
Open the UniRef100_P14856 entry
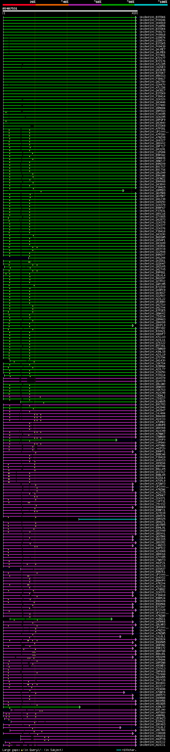152,26
